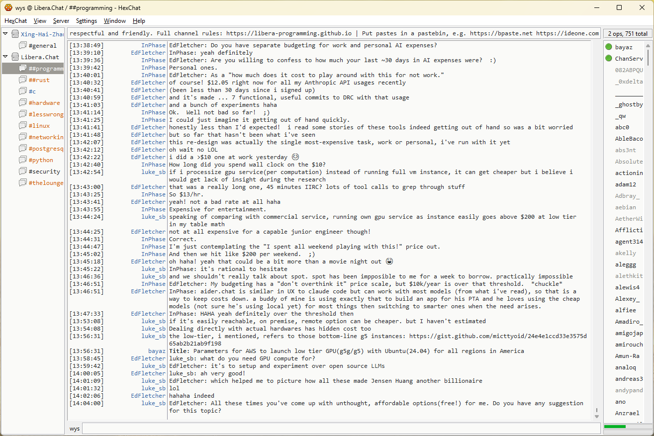The width and height of the screenshot is (654, 436).
Task: Open the Settings menu
Action: coord(86,21)
